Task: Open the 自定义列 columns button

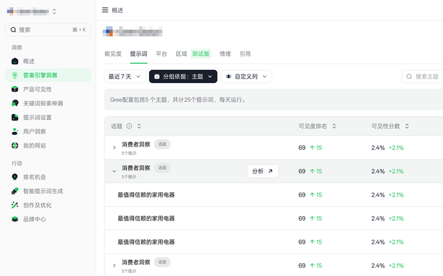Action: tap(246, 76)
